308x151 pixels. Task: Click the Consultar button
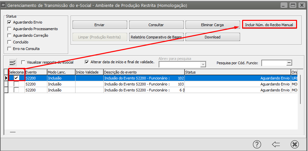[156, 25]
